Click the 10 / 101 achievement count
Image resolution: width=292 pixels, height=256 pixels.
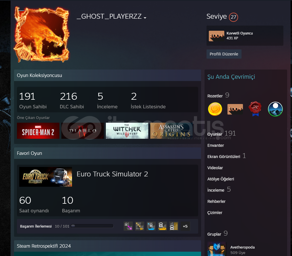tap(62, 226)
